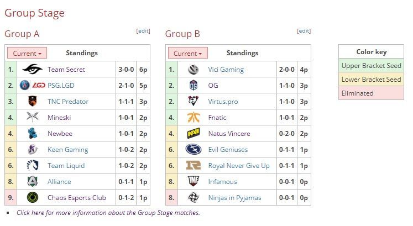Click the Evil Geniuses logo icon
Viewport: 413px width, 226px height.
pos(194,149)
